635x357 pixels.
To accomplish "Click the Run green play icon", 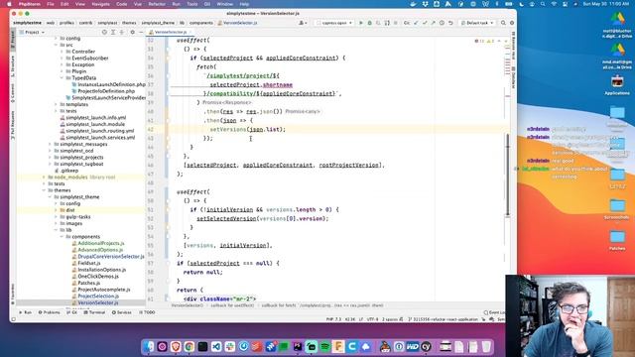I will (x=361, y=23).
